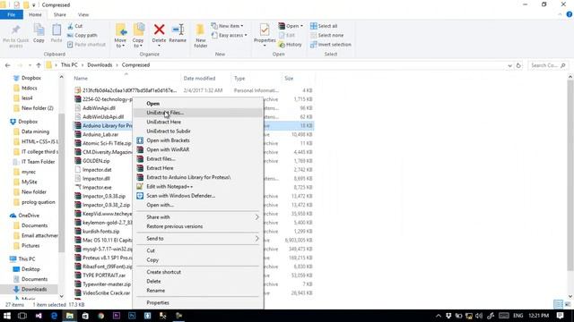
Task: Click the red Delete icon in the ribbon
Action: [x=159, y=30]
